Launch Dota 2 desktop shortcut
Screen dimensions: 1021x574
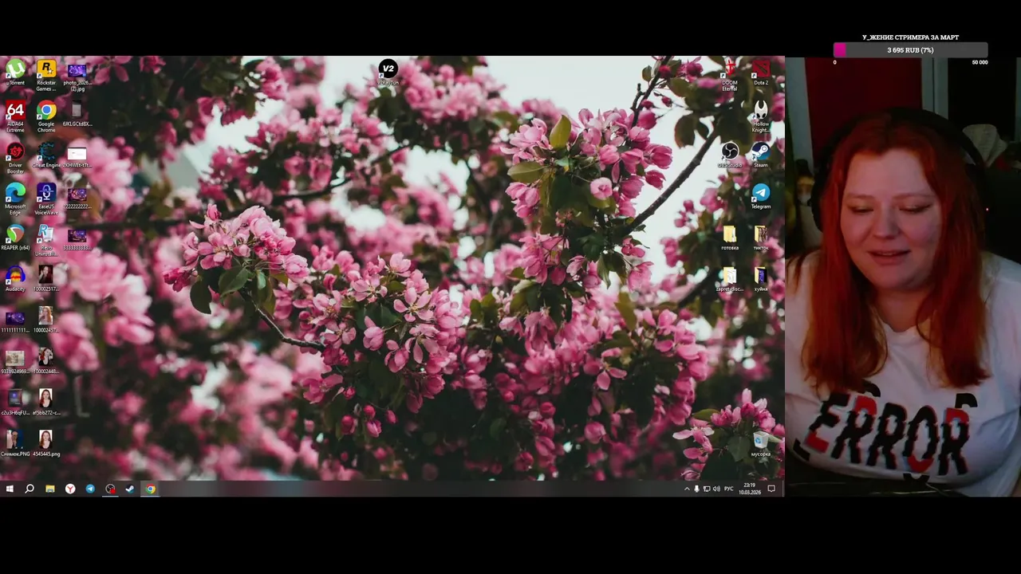pos(761,72)
